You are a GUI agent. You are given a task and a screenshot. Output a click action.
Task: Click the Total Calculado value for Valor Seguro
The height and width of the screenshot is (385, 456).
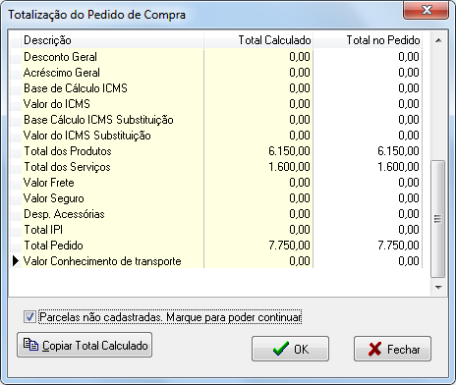pos(300,198)
